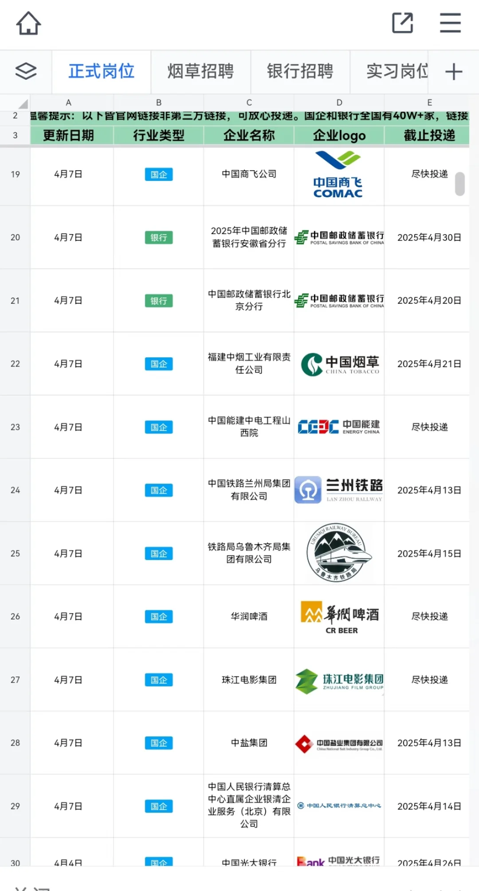Open share/export icon at top
Screen dimensions: 479x891
coord(403,23)
